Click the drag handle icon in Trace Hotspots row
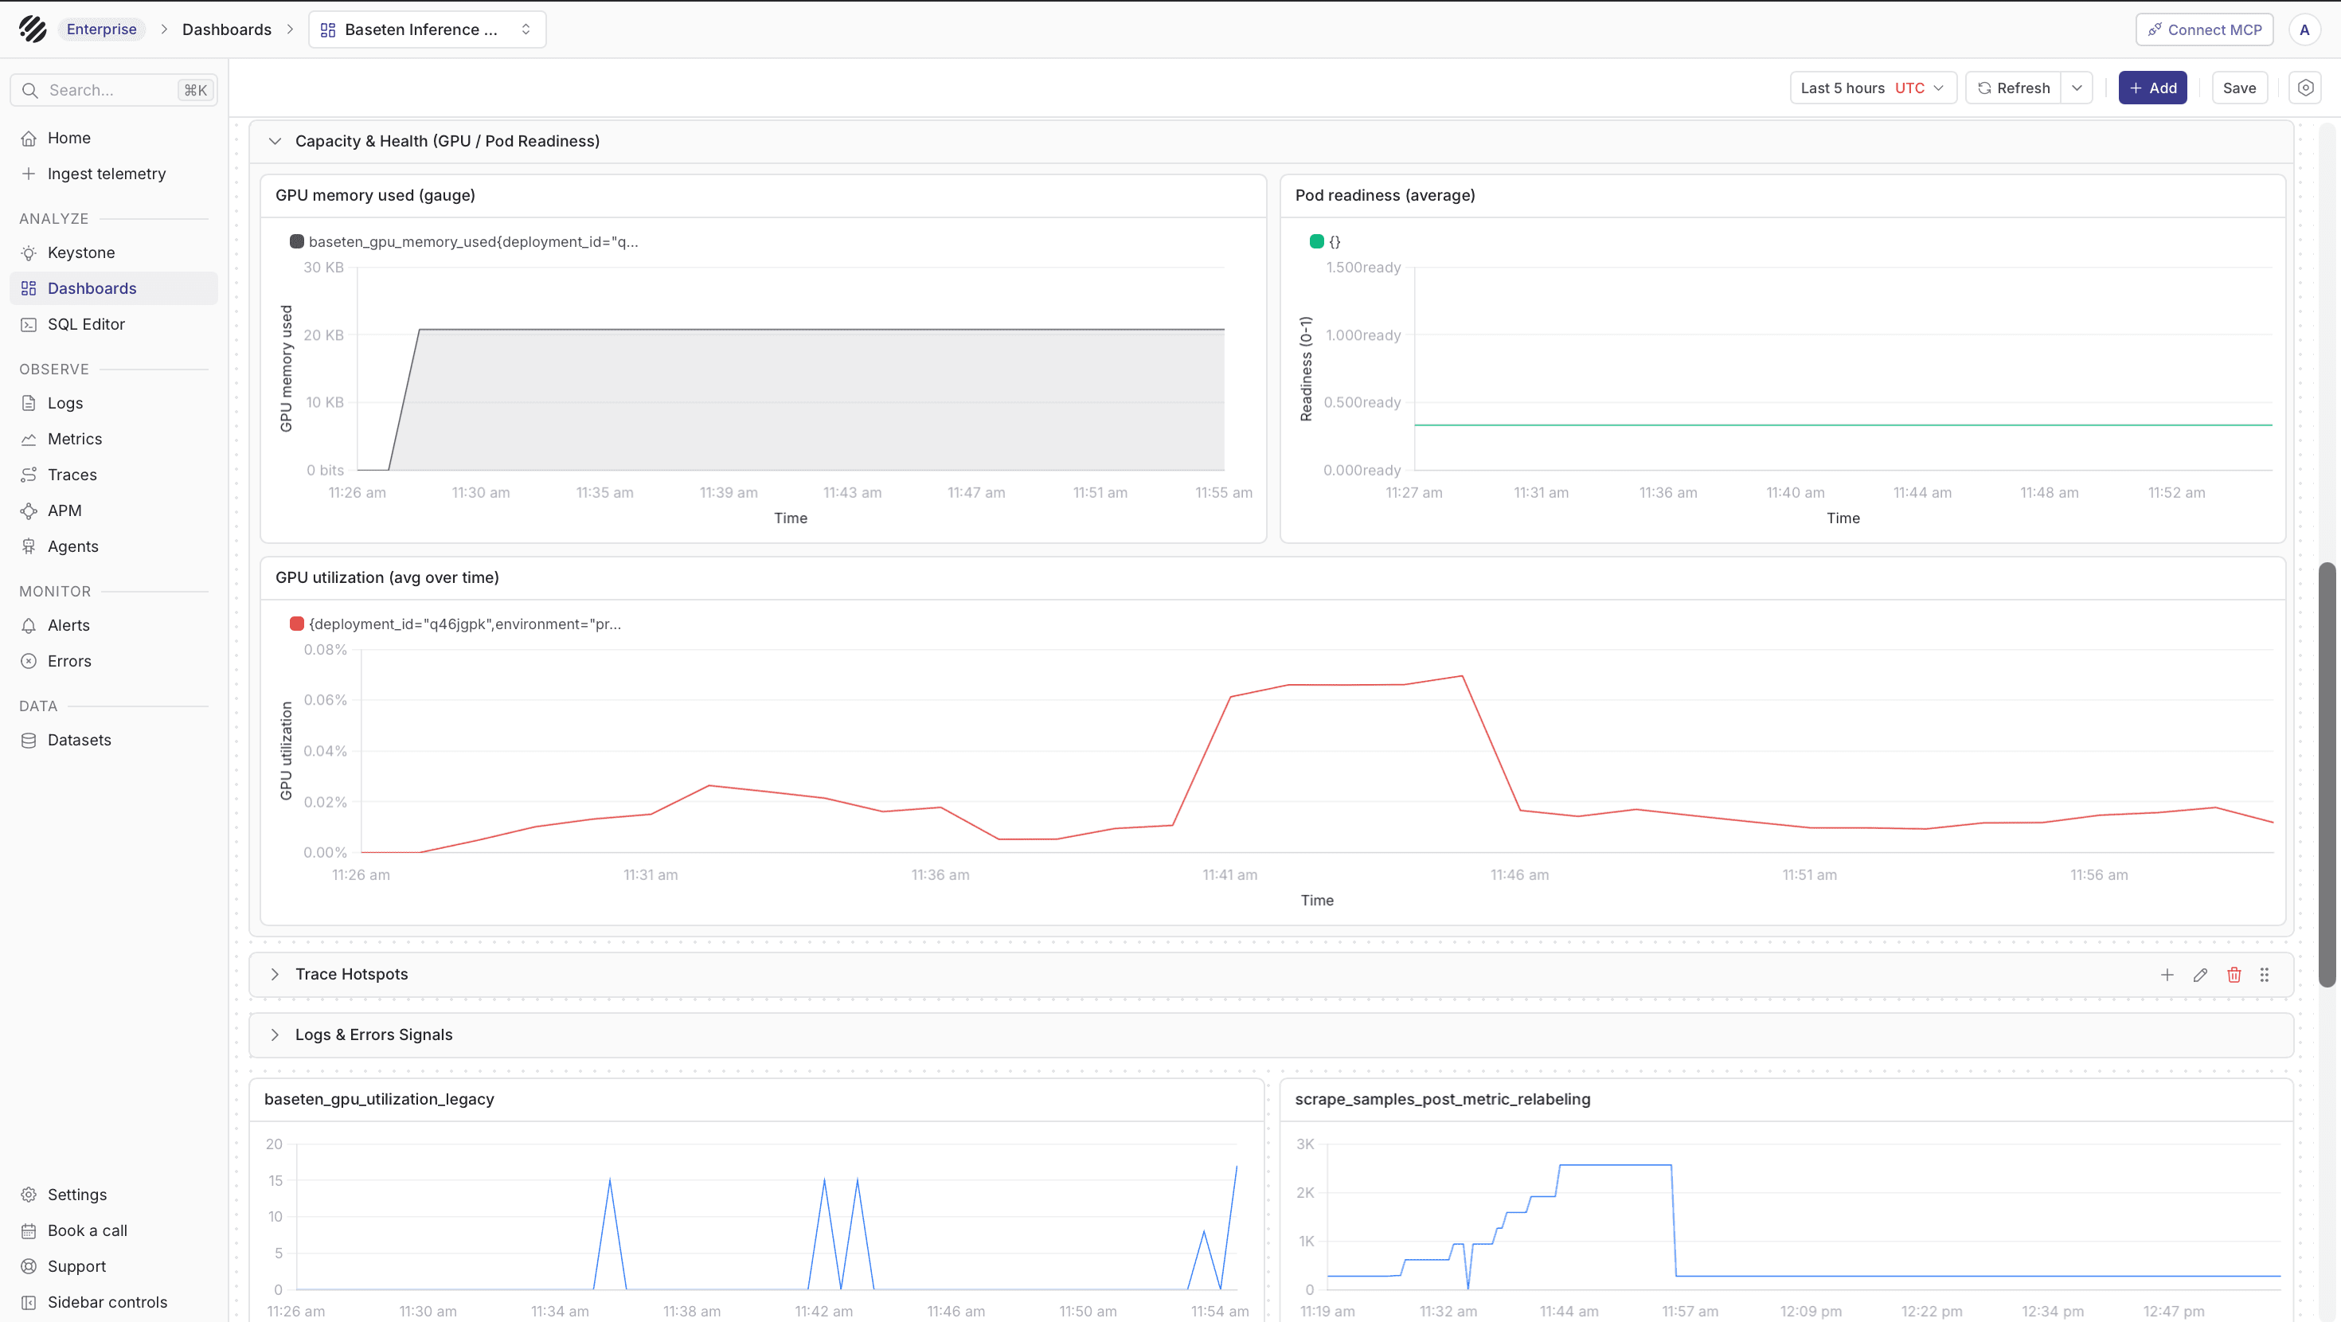The image size is (2341, 1322). 2265,975
